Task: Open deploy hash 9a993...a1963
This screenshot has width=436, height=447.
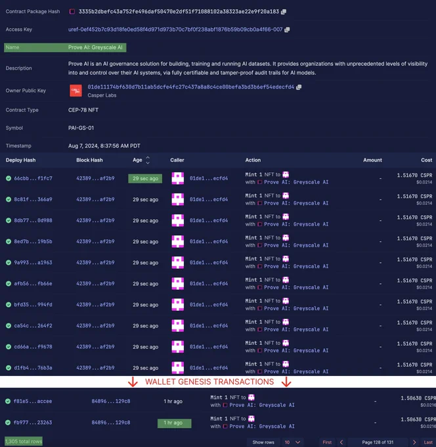Action: click(x=33, y=262)
